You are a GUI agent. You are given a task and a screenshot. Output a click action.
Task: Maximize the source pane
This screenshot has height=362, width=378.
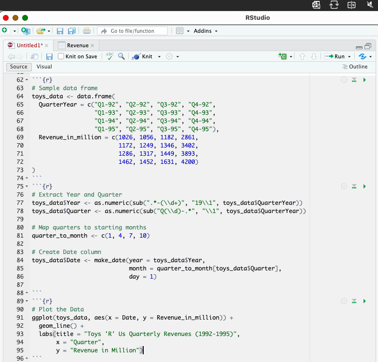(x=368, y=46)
